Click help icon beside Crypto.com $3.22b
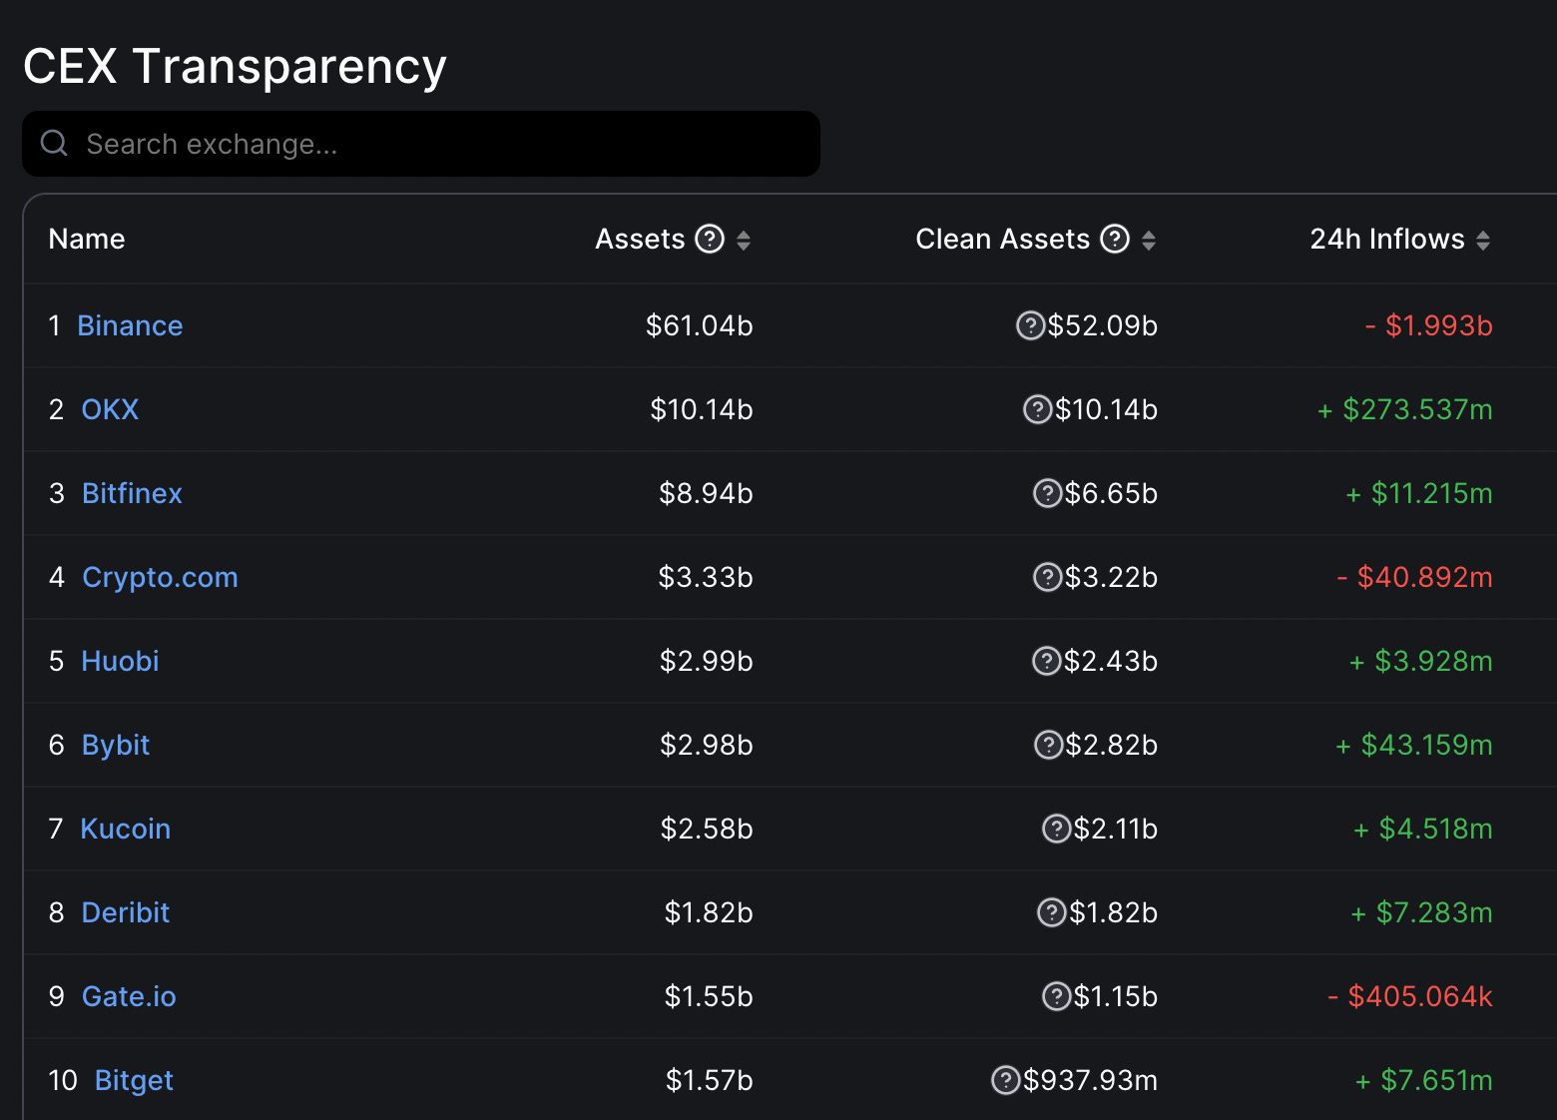1557x1120 pixels. coord(1047,577)
